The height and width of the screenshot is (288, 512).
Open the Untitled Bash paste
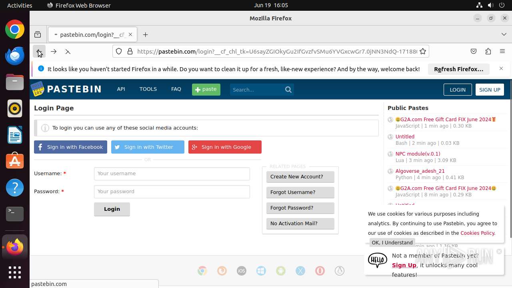(x=405, y=136)
